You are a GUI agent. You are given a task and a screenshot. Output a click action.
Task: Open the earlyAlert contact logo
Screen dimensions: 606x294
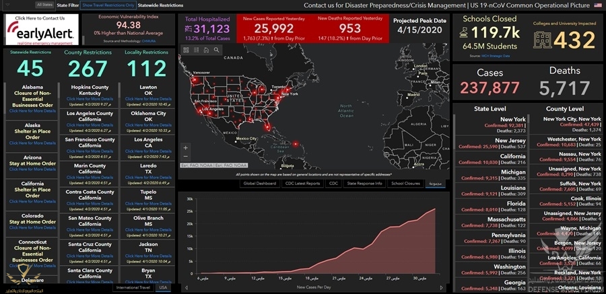(x=42, y=30)
